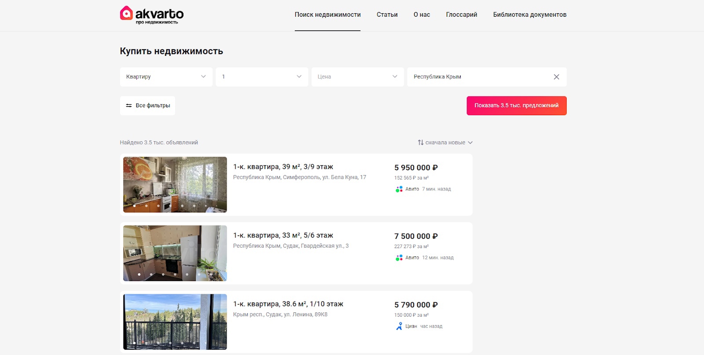This screenshot has height=355, width=704.
Task: Expand the Квартиру property type dropdown
Action: point(166,77)
